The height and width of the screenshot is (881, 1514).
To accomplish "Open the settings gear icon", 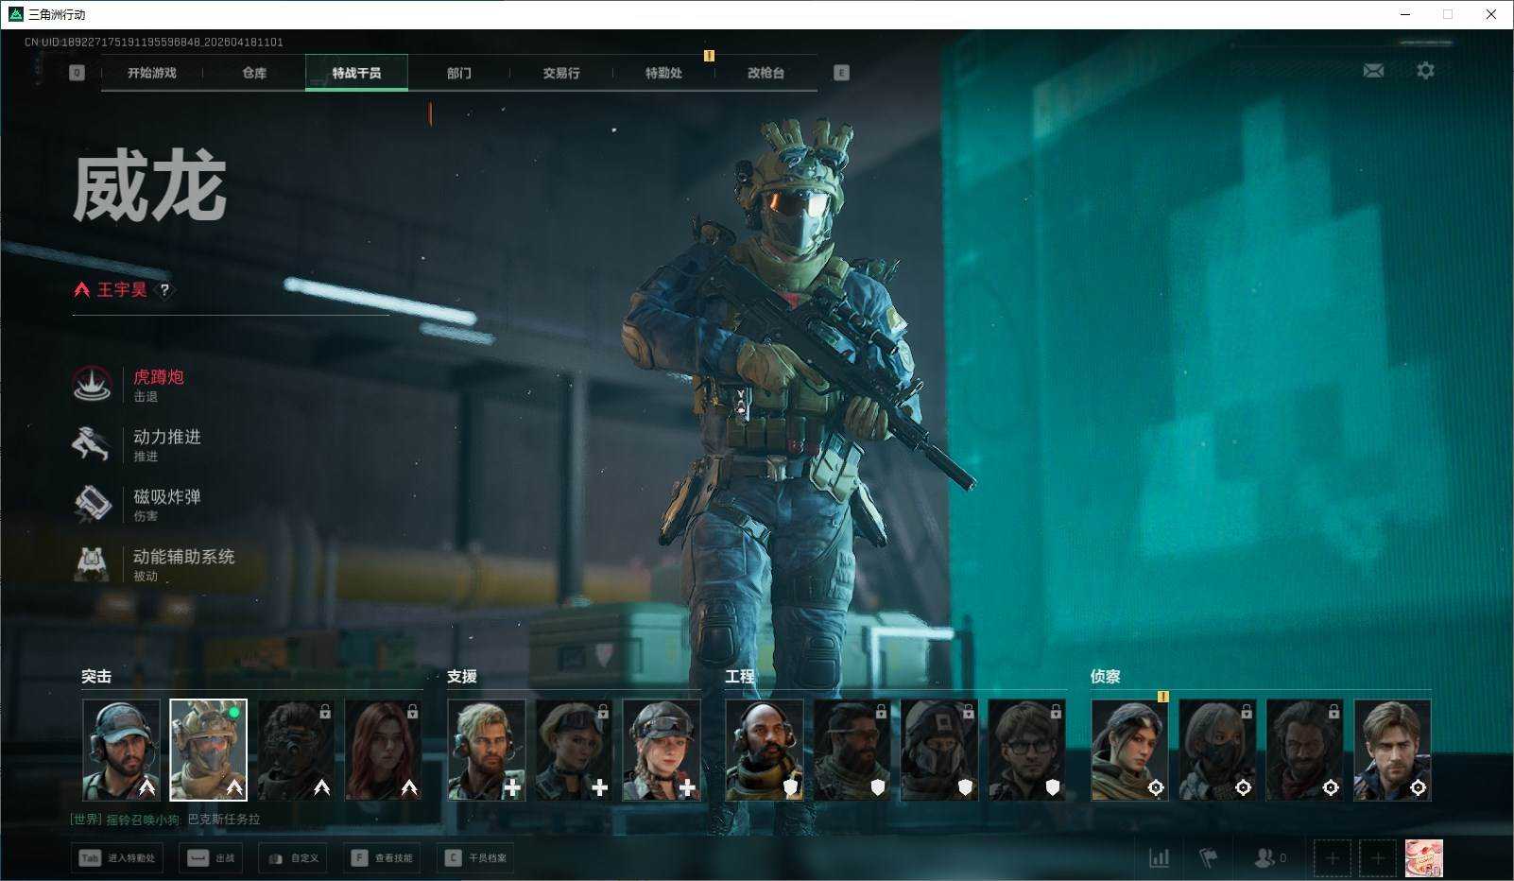I will 1425,71.
